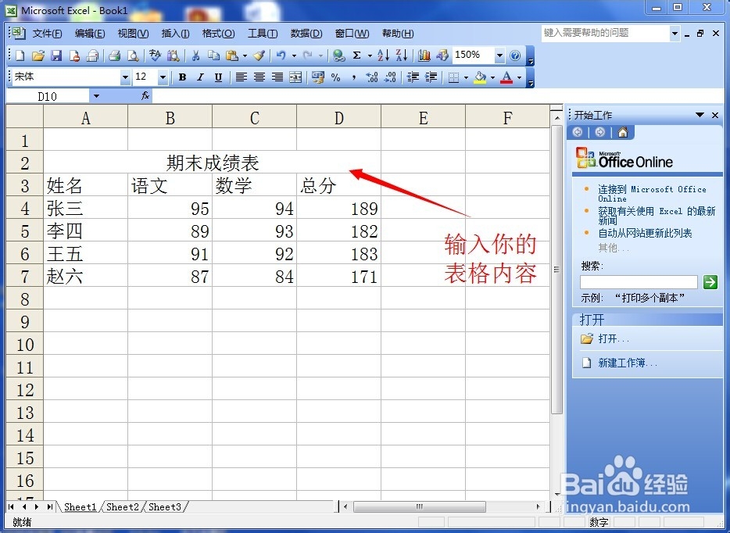
Task: Activate the Format Painter brush
Action: tap(259, 55)
